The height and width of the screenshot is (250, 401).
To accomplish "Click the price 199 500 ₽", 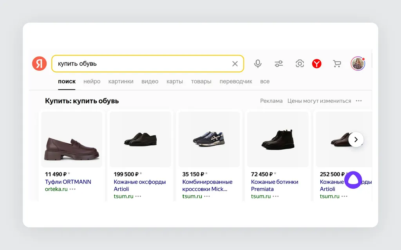I will (x=126, y=174).
